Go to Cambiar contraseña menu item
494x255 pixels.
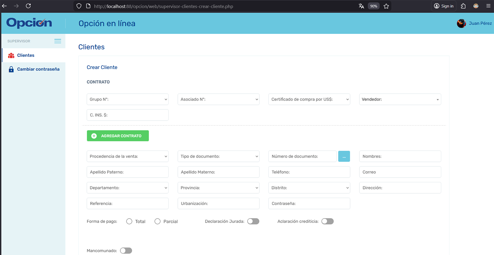click(x=38, y=69)
